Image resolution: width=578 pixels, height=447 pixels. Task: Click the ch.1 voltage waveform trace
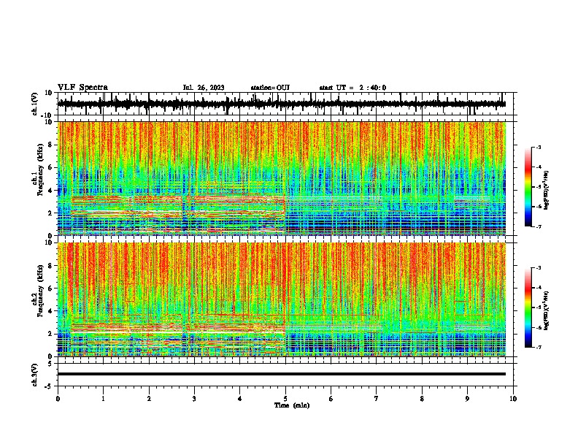[x=281, y=104]
